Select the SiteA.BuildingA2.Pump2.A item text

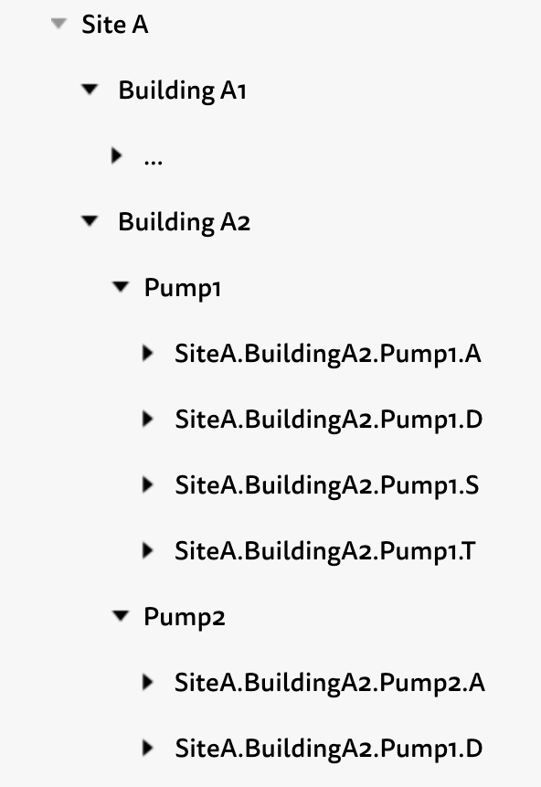(330, 683)
